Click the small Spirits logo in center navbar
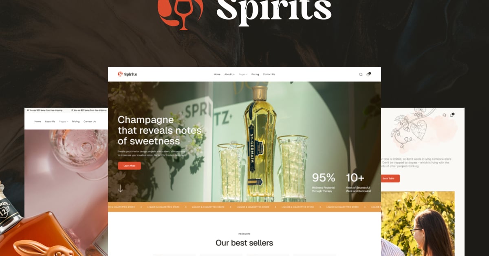This screenshot has height=256, width=489. [127, 74]
